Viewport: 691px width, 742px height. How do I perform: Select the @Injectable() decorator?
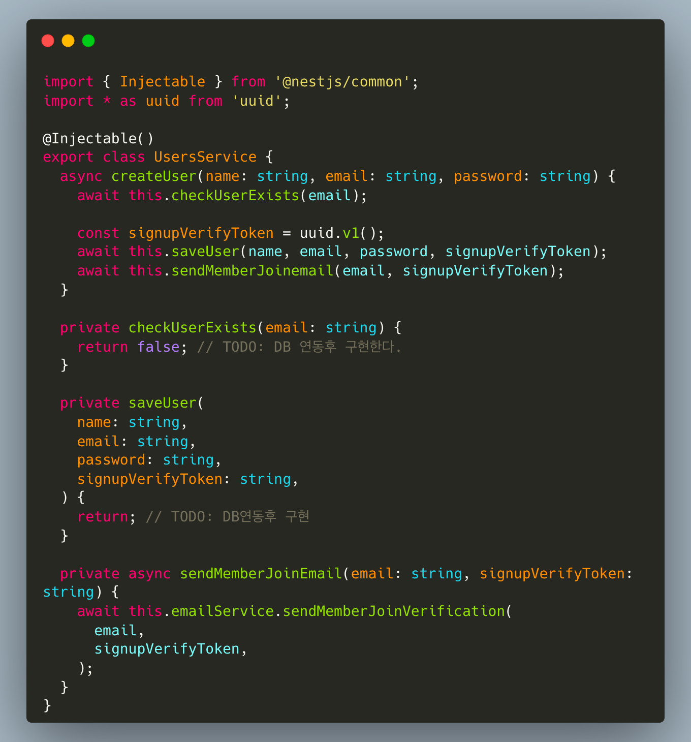pos(98,139)
